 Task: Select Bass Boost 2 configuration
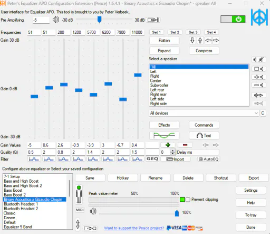point(35,195)
